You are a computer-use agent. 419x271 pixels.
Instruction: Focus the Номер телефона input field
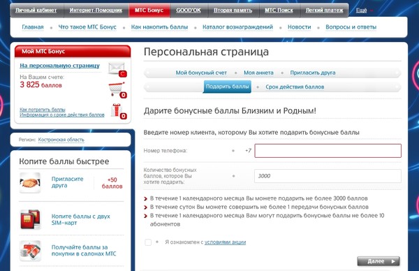[x=328, y=151]
